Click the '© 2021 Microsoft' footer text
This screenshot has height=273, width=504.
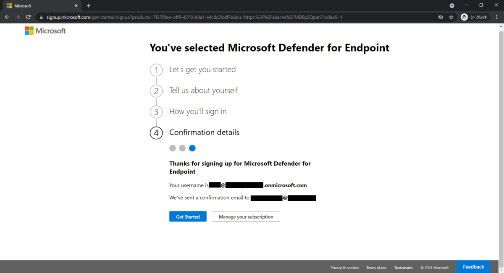[435, 268]
